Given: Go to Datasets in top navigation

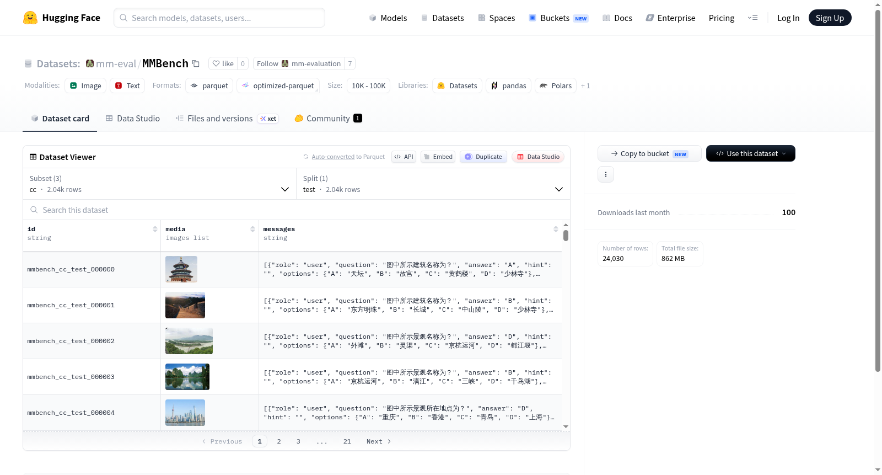Looking at the screenshot, I should click(442, 18).
